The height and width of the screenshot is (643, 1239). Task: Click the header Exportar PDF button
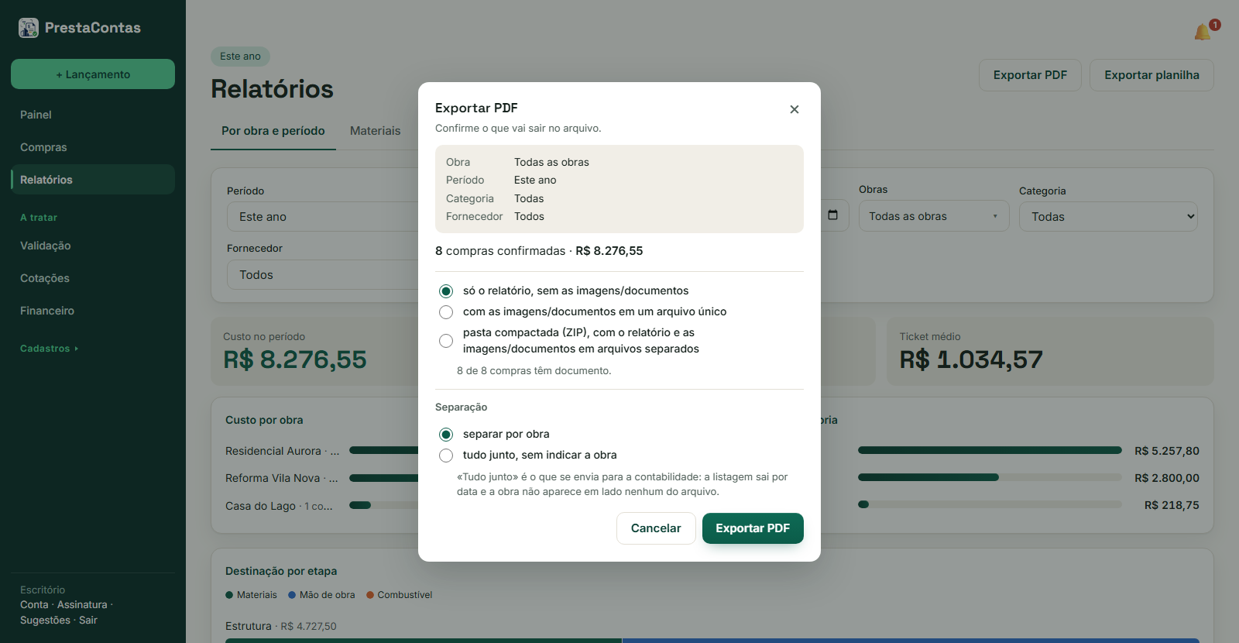(1030, 75)
